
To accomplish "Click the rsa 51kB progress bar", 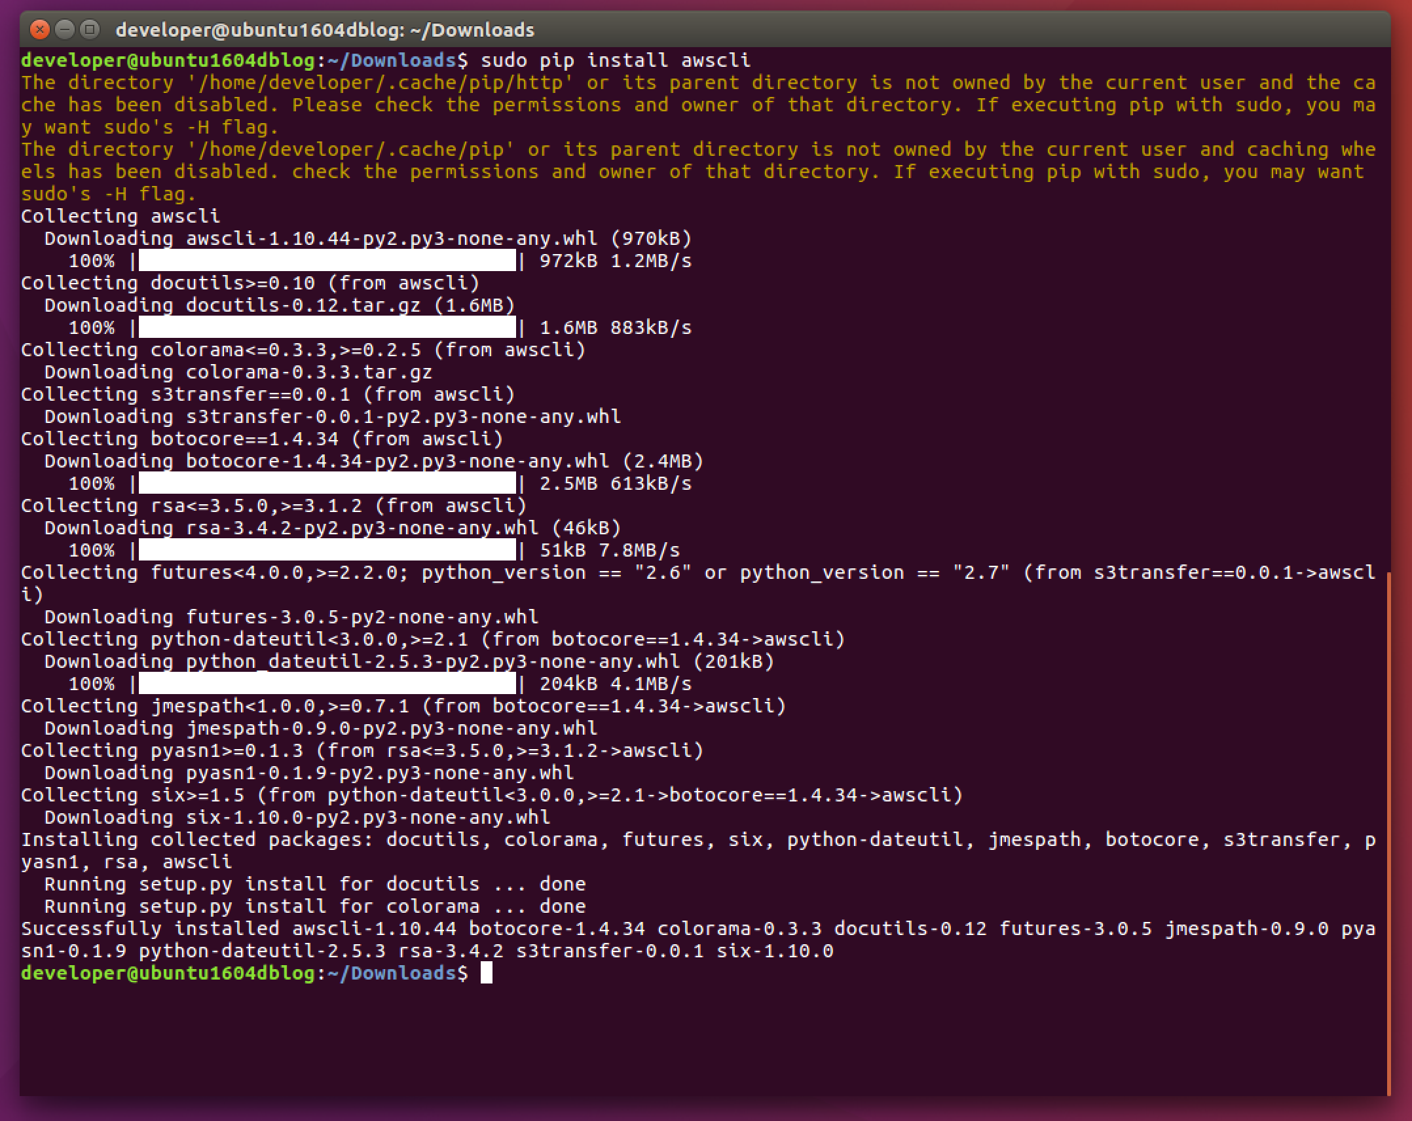I will (x=327, y=550).
